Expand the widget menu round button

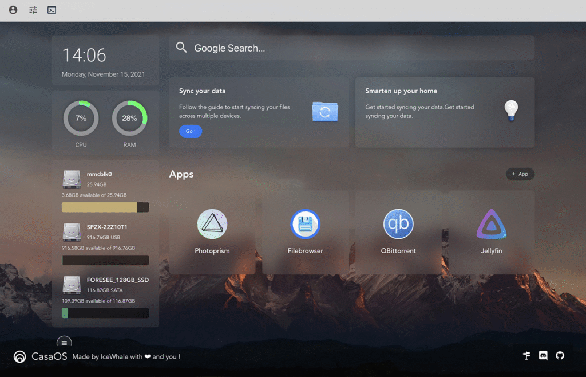pos(64,343)
